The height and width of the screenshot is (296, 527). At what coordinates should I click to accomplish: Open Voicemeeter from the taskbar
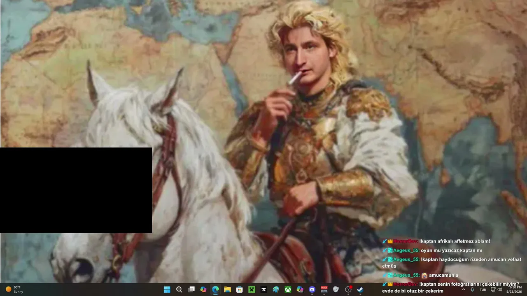pyautogui.click(x=324, y=289)
